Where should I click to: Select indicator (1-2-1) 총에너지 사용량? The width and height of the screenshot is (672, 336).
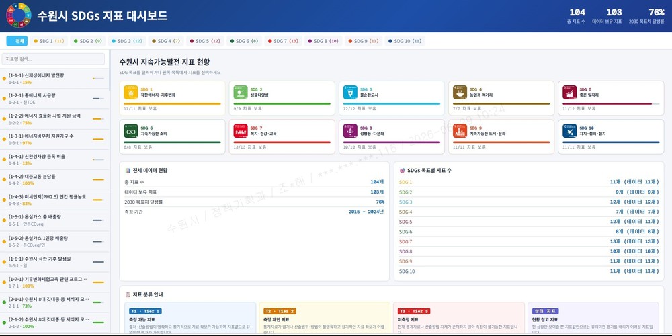[x=53, y=99]
